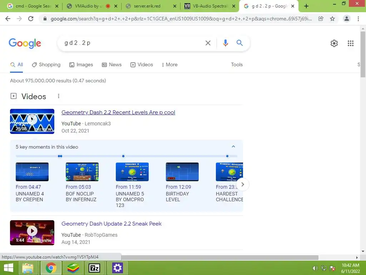Start voice search with the microphone

pyautogui.click(x=225, y=43)
